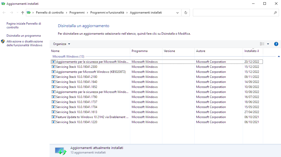Select Servicing Stack 10.0.19041.1940
The width and height of the screenshot is (281, 157).
[157, 82]
